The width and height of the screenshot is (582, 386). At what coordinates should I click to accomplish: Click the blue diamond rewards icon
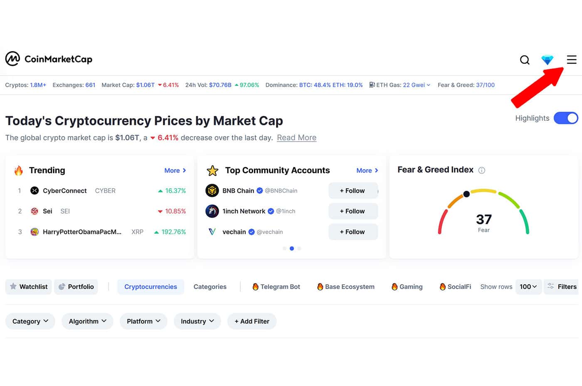pyautogui.click(x=547, y=60)
